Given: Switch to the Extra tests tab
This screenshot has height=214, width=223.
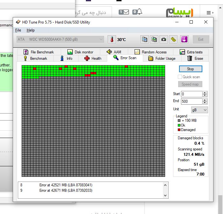Looking at the screenshot, I should tap(191, 52).
